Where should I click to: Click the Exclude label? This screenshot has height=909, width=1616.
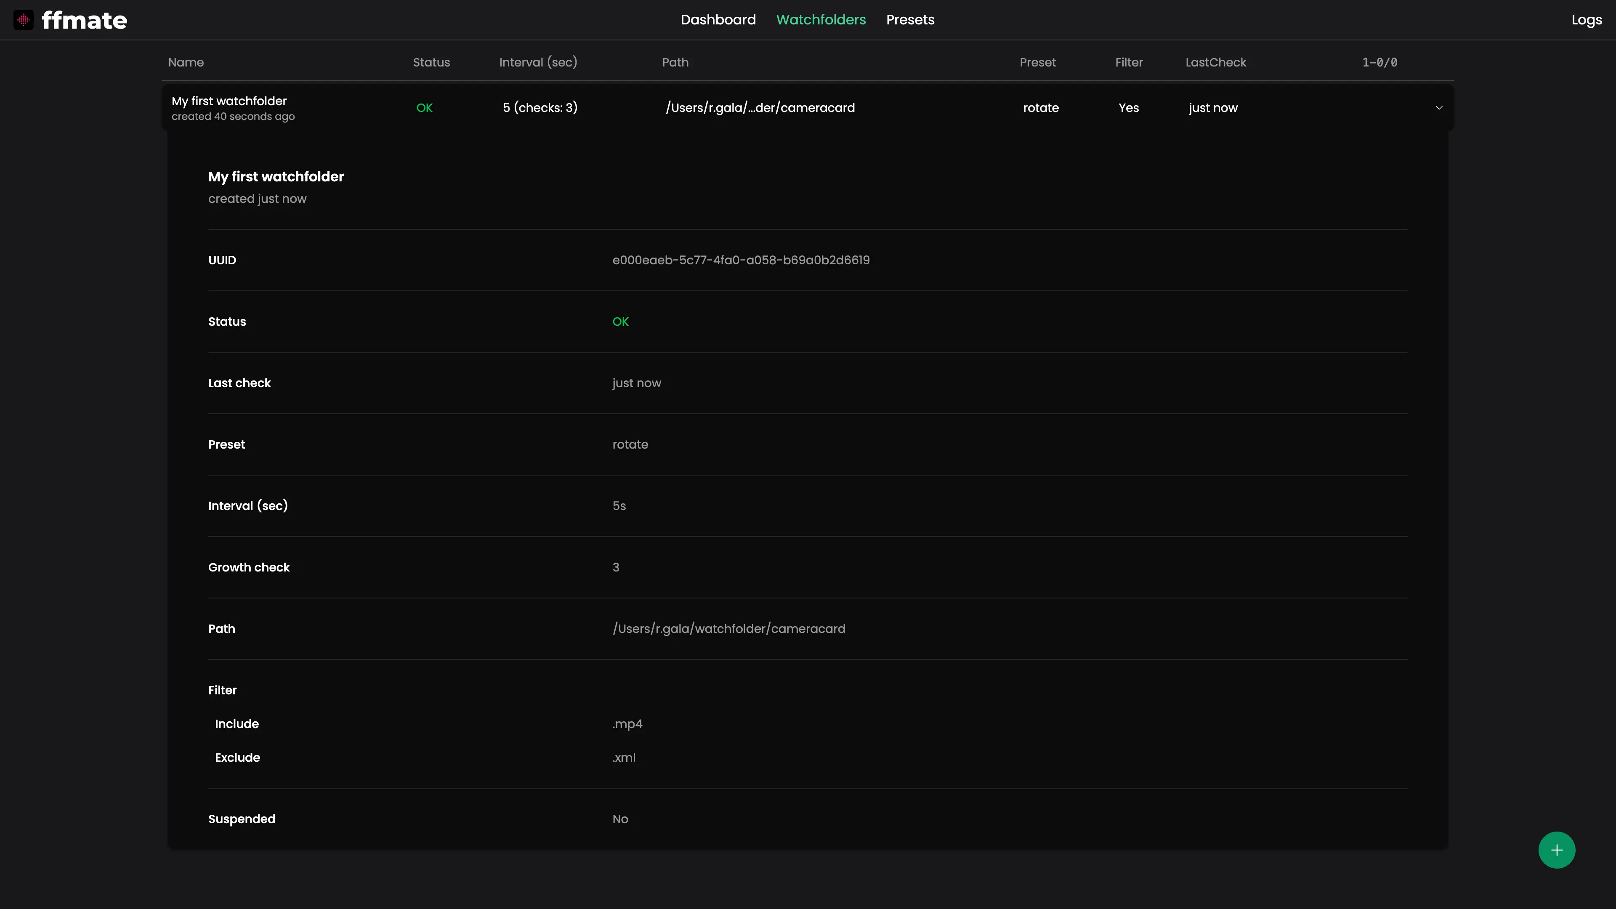pyautogui.click(x=237, y=758)
